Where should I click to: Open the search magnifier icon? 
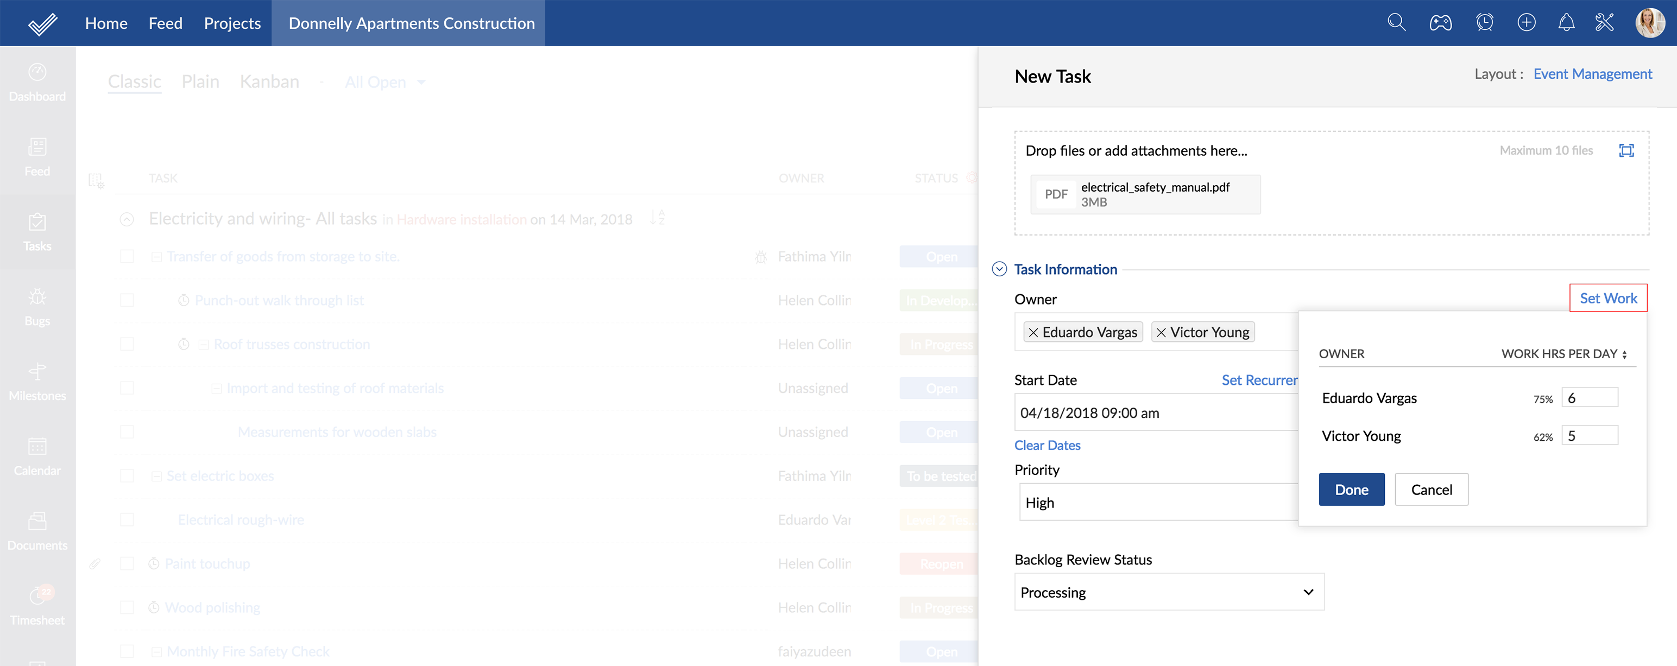pos(1396,23)
